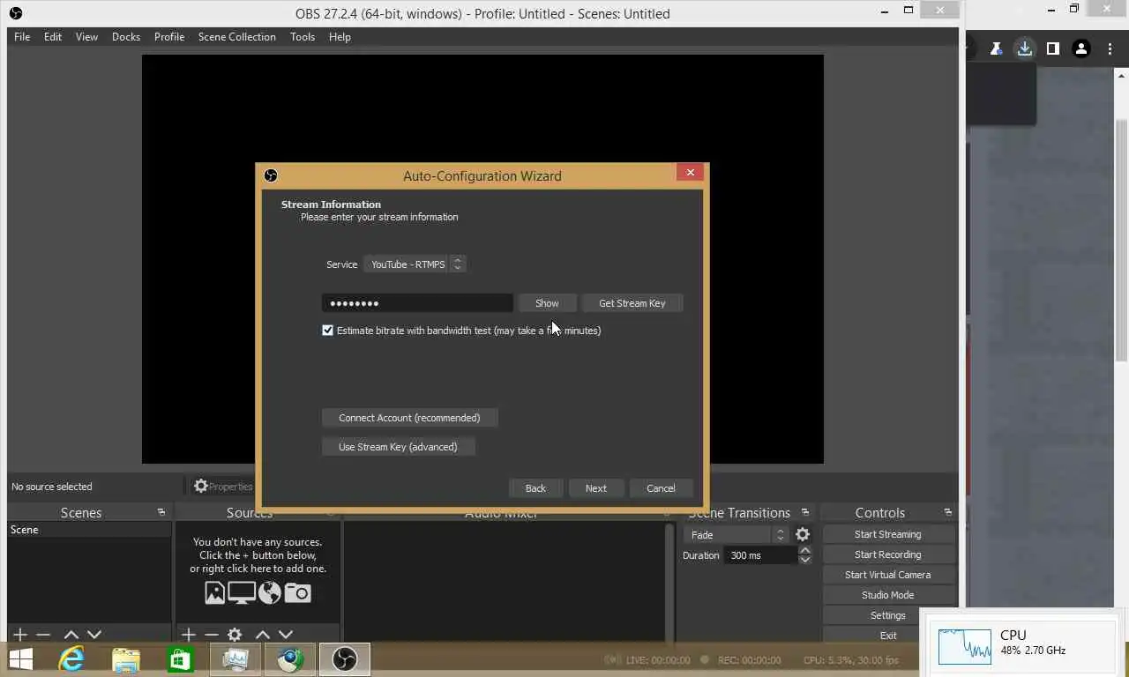Open the Tools menu
This screenshot has height=677, width=1129.
303,37
